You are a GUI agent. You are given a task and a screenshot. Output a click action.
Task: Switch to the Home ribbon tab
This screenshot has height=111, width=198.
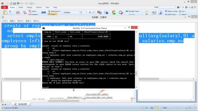(12, 7)
